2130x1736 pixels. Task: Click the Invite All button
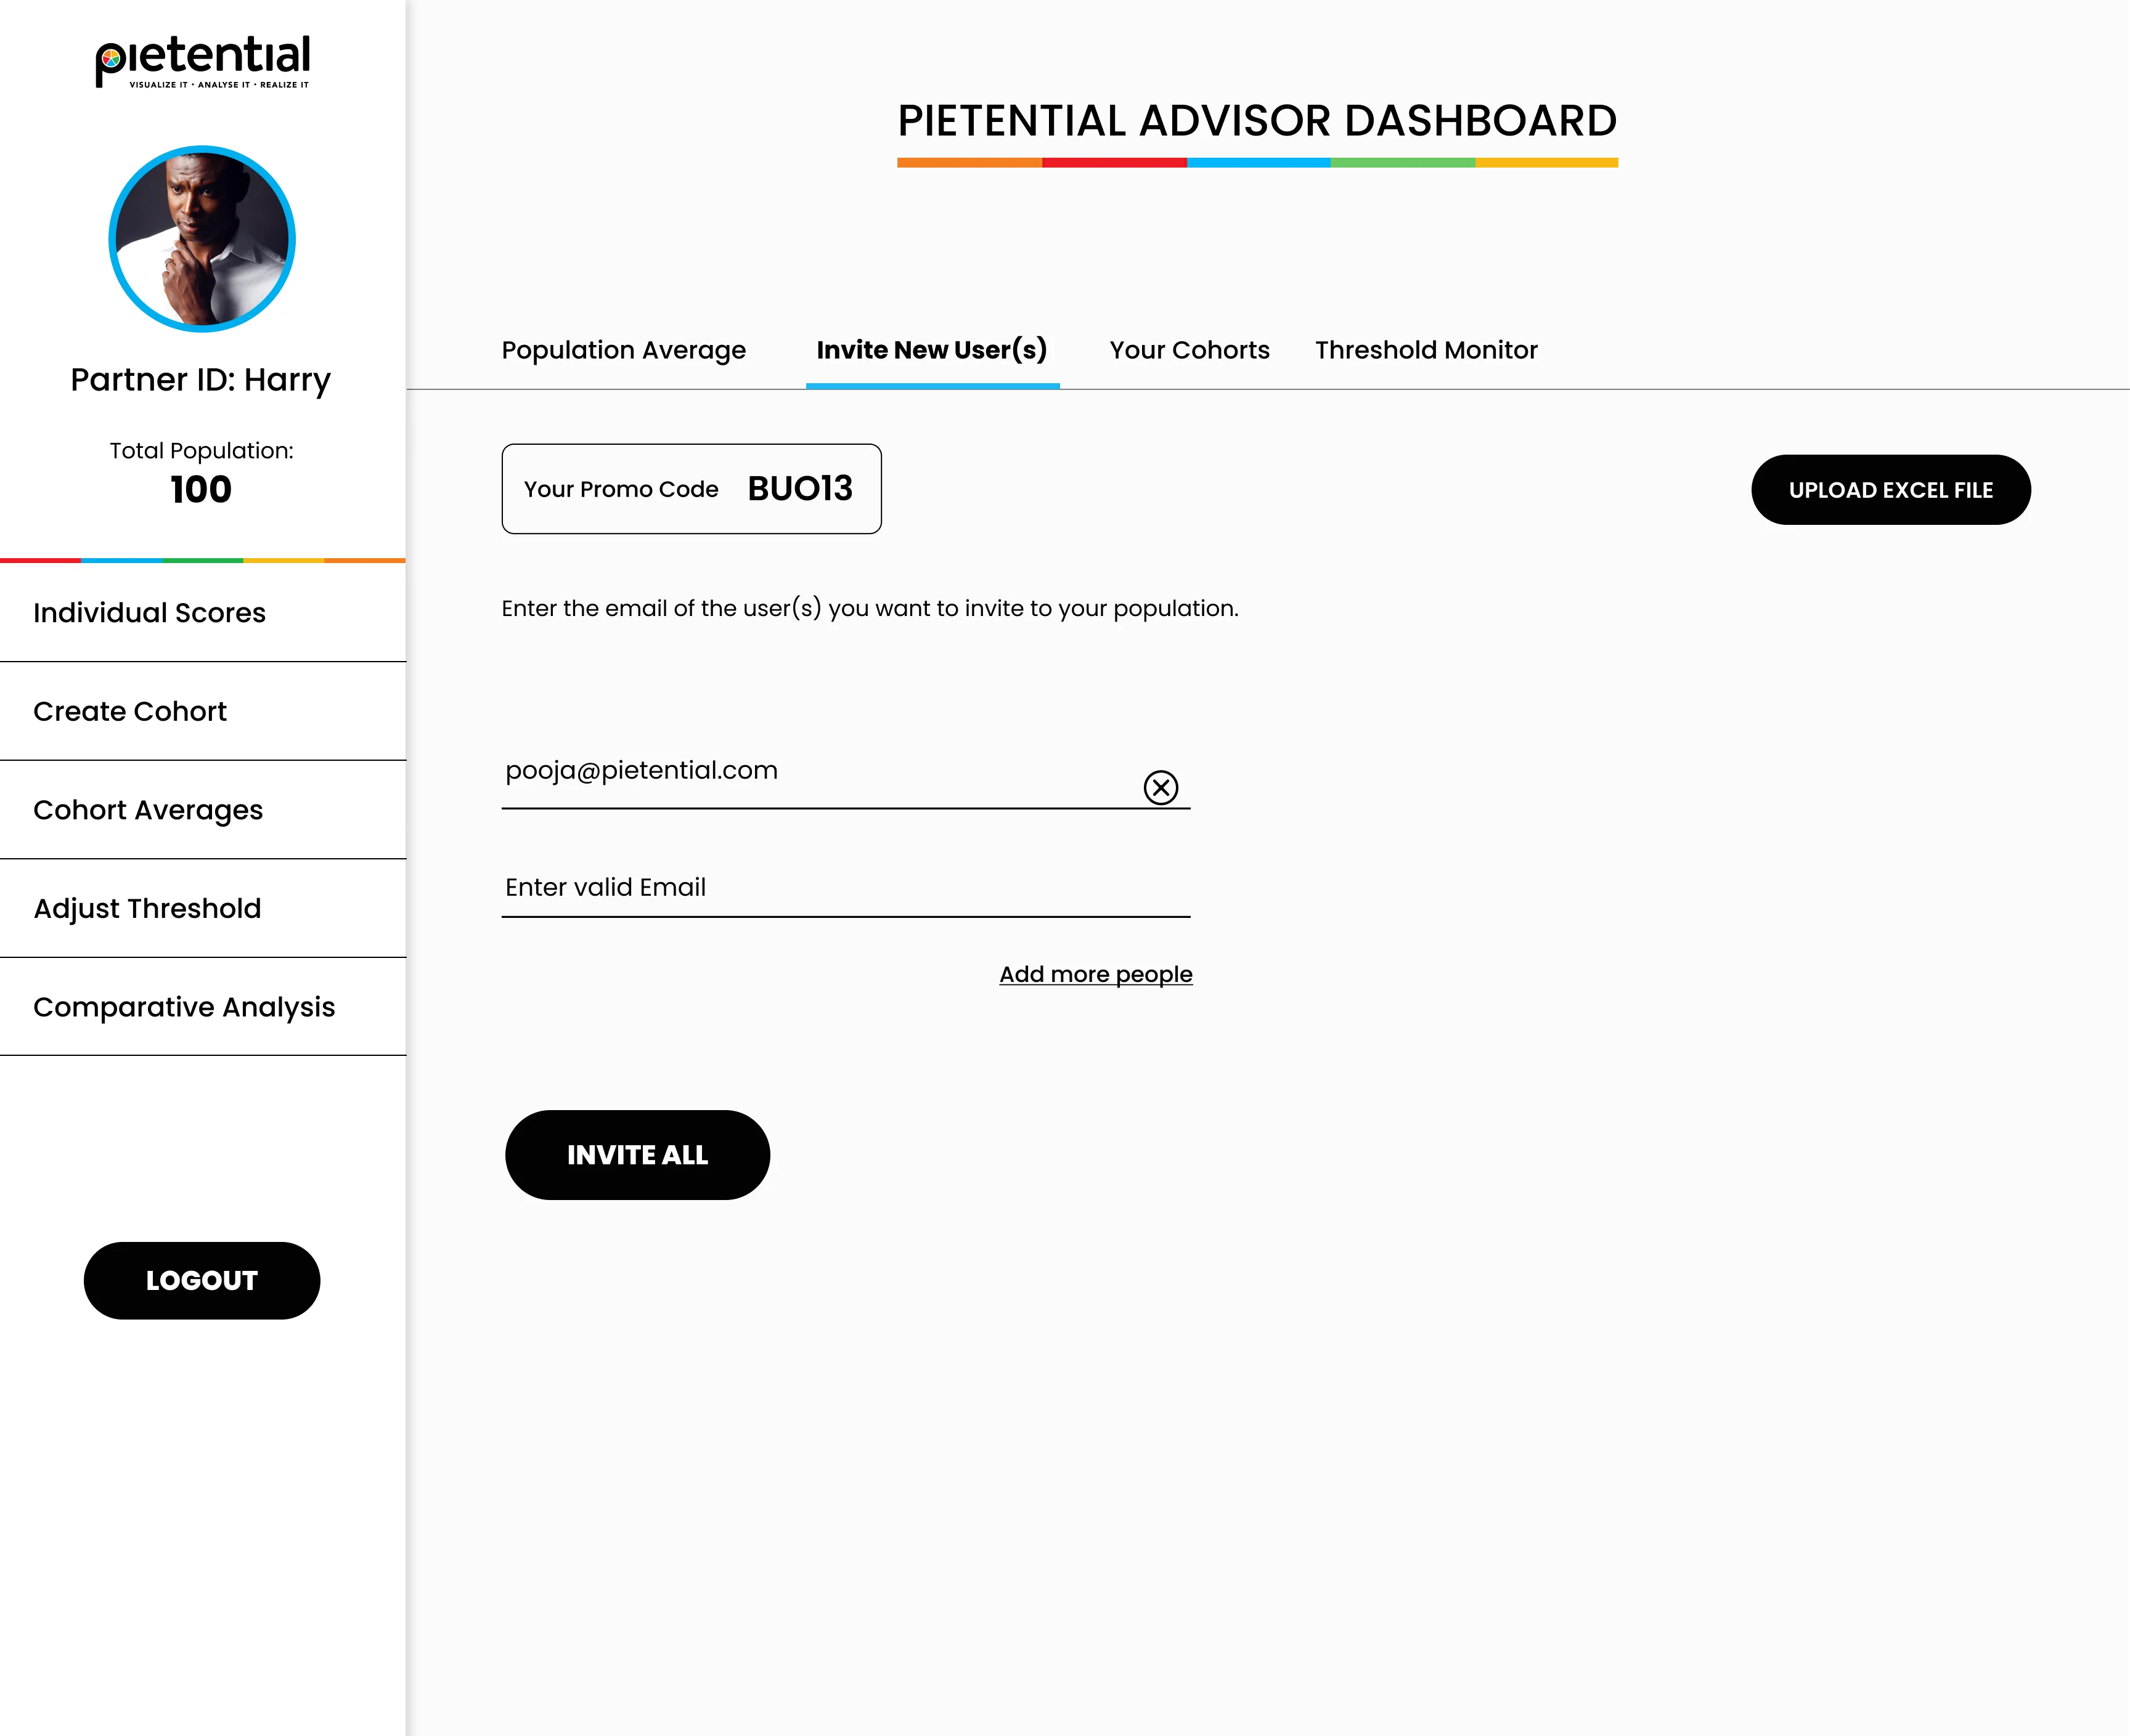click(x=637, y=1155)
